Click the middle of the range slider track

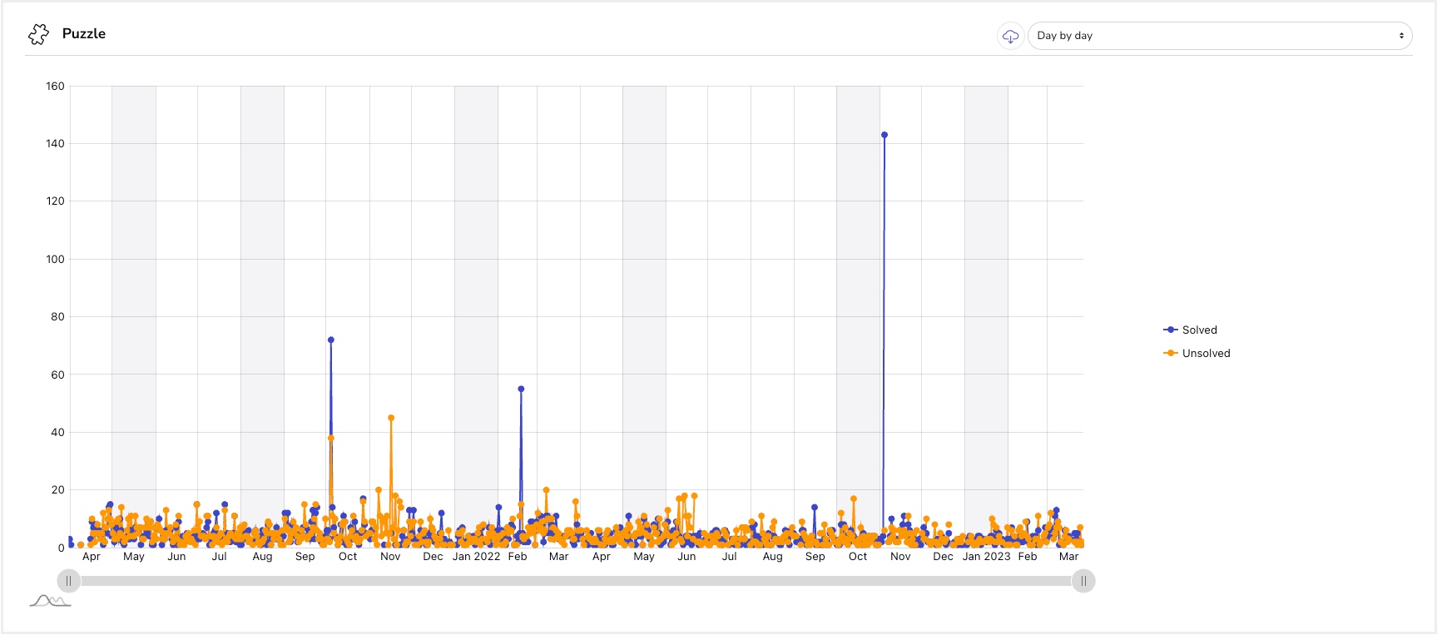pyautogui.click(x=576, y=581)
